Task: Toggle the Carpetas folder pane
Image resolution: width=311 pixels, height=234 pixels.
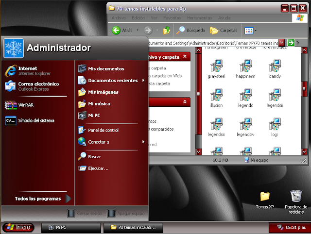Action: click(224, 30)
